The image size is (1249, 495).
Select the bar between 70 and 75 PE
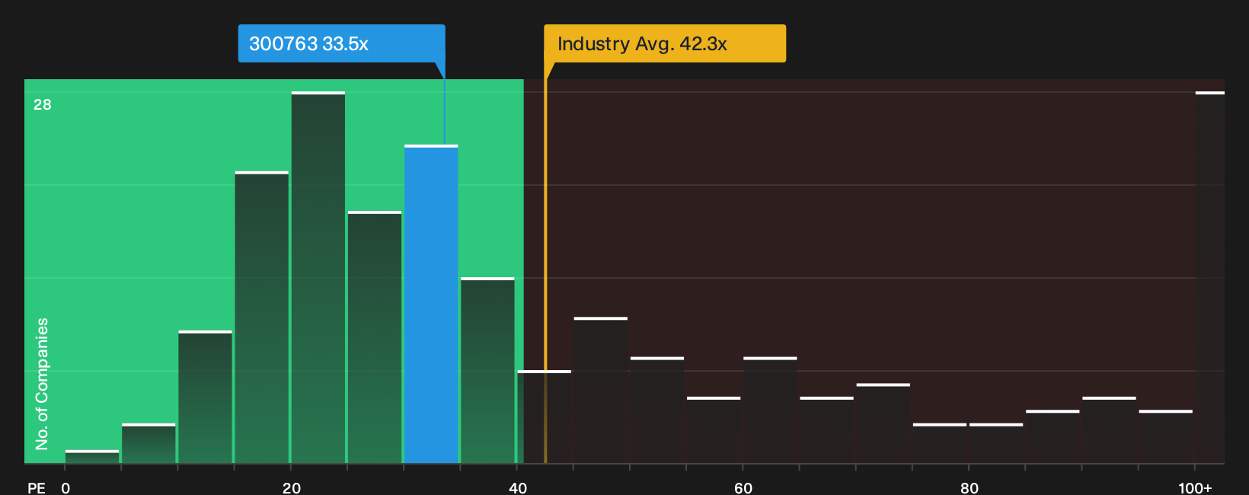click(883, 423)
